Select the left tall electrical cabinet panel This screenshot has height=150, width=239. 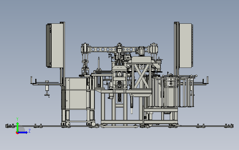[55, 45]
